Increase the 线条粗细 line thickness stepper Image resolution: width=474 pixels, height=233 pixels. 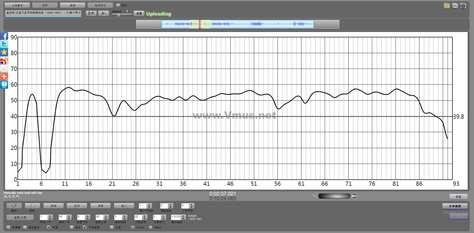click(125, 216)
